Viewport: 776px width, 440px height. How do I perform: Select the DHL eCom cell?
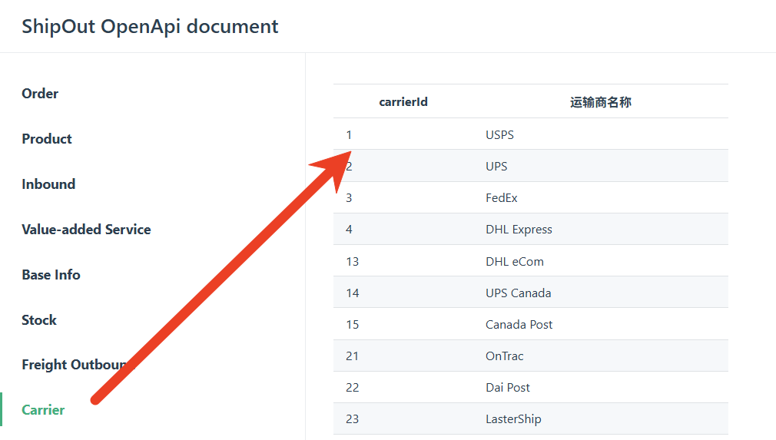(515, 262)
